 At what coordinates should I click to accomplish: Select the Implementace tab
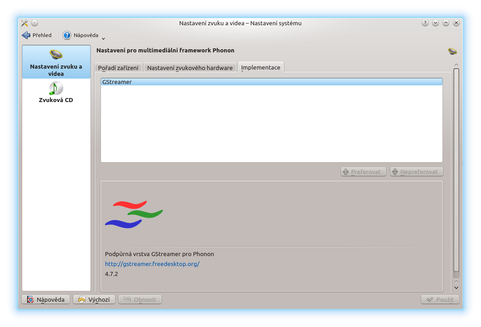[x=261, y=67]
